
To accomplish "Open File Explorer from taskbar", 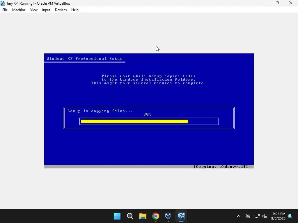I will pyautogui.click(x=143, y=216).
